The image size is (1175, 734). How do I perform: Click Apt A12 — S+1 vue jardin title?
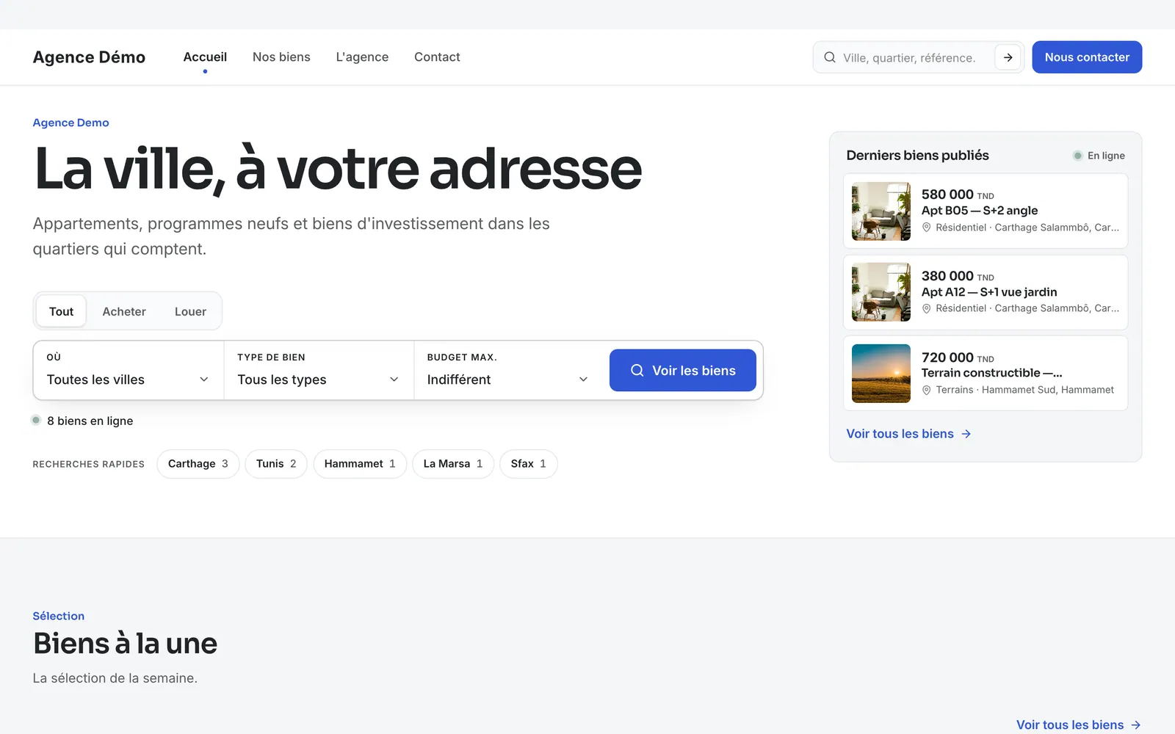[x=989, y=292]
